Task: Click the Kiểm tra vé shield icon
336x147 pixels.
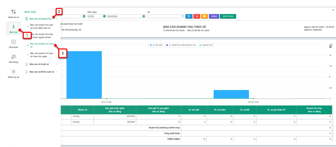Action: click(13, 72)
